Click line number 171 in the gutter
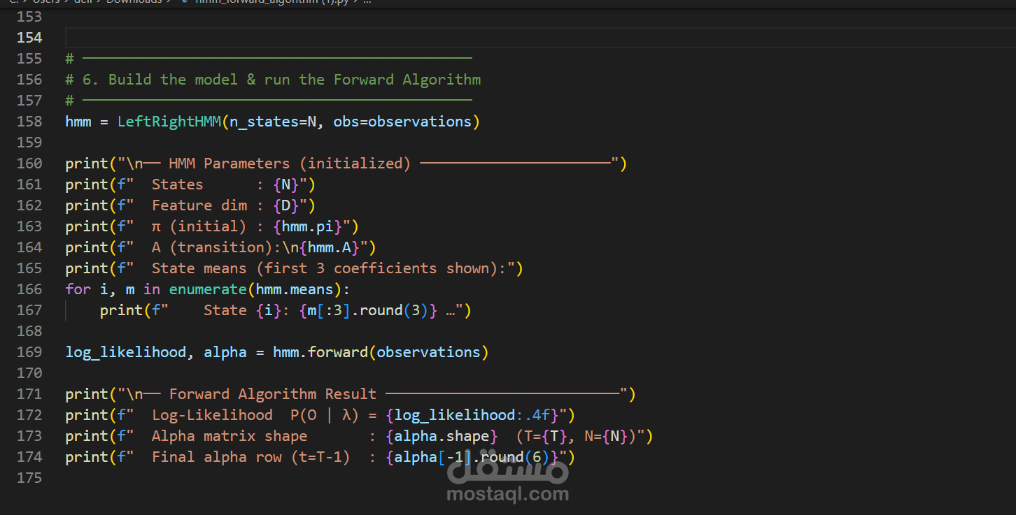 pyautogui.click(x=29, y=394)
